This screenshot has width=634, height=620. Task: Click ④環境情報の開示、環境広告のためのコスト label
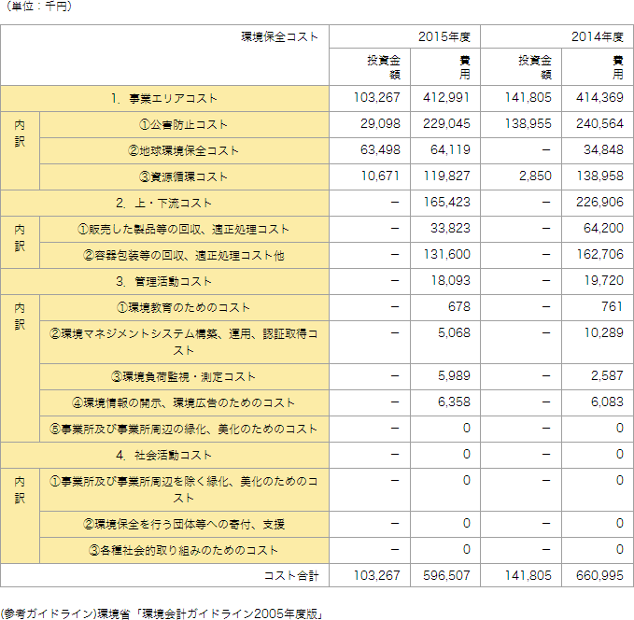(184, 402)
